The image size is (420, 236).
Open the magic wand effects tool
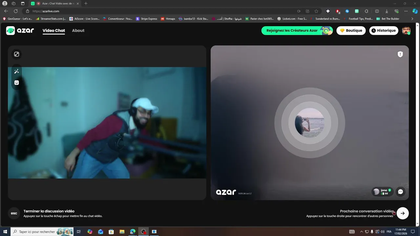pos(17,71)
